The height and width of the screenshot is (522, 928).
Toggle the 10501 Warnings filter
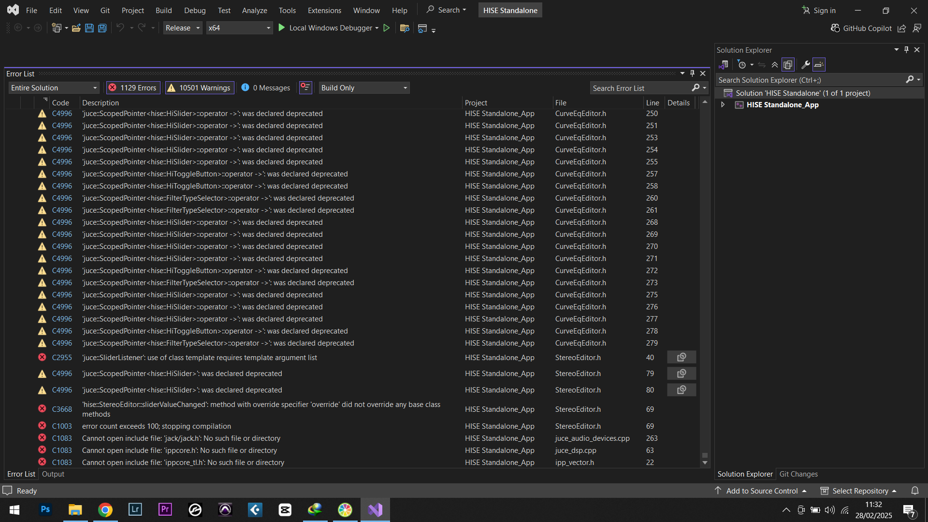tap(200, 87)
